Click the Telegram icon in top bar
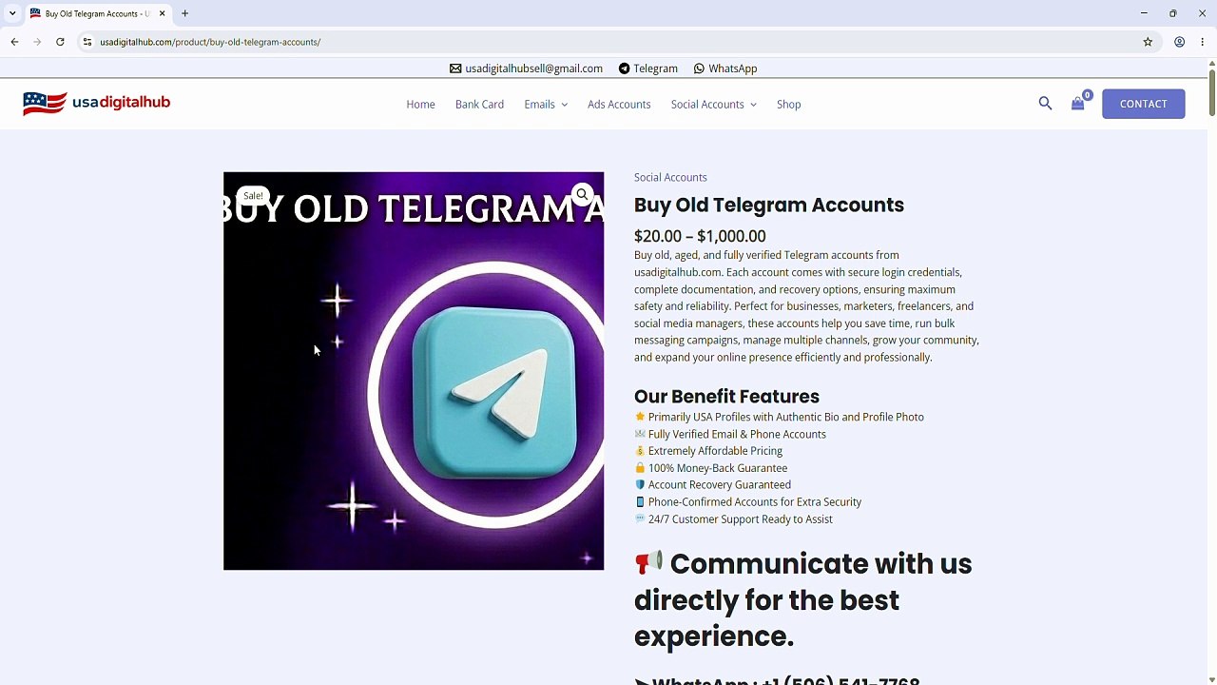 coord(624,68)
